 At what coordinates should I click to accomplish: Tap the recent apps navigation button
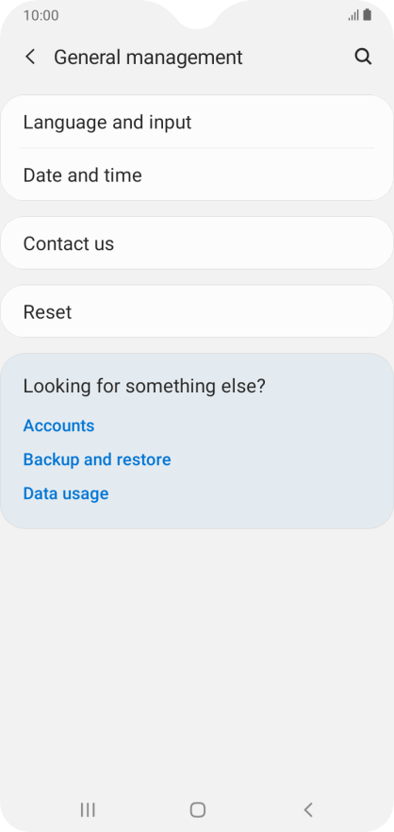(x=88, y=809)
